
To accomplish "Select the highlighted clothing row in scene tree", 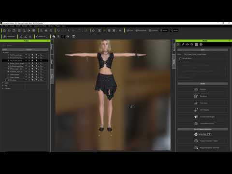I will pyautogui.click(x=25, y=60).
